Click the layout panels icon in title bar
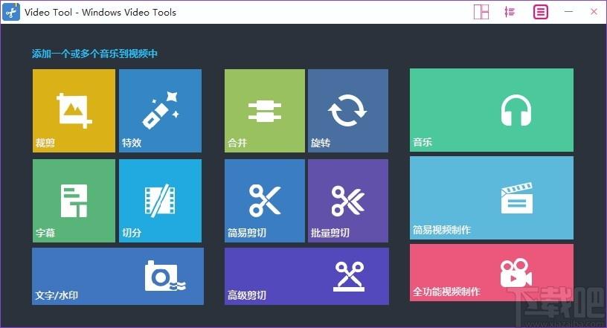The height and width of the screenshot is (328, 607). pyautogui.click(x=481, y=12)
